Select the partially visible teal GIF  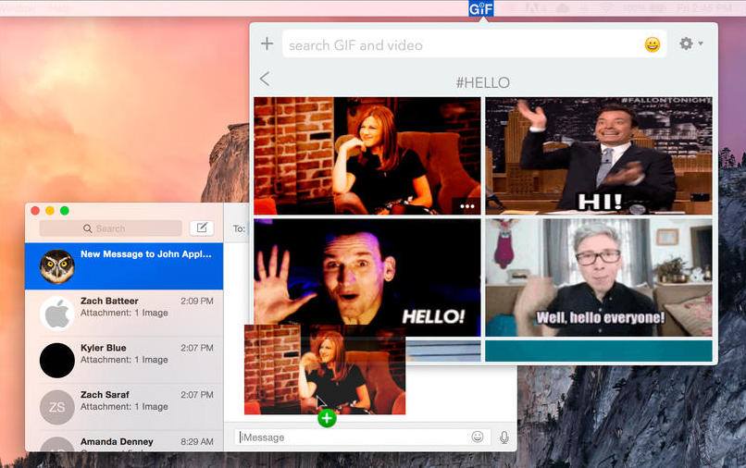coord(599,351)
